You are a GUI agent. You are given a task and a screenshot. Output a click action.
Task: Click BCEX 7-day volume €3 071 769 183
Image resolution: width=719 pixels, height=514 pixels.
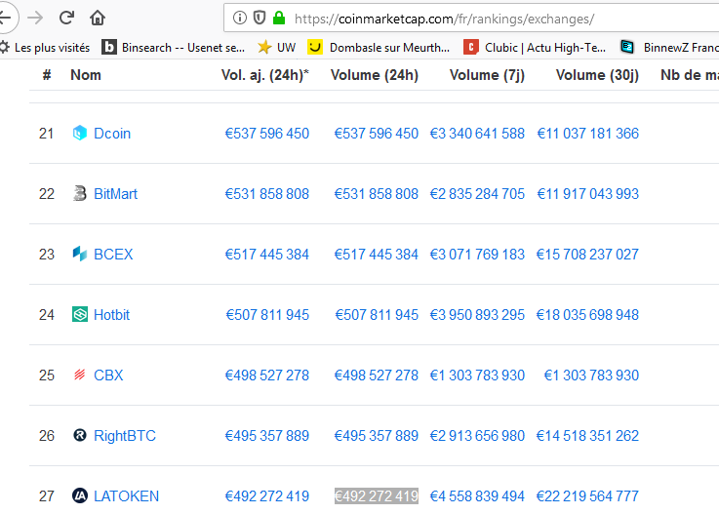[x=477, y=255]
